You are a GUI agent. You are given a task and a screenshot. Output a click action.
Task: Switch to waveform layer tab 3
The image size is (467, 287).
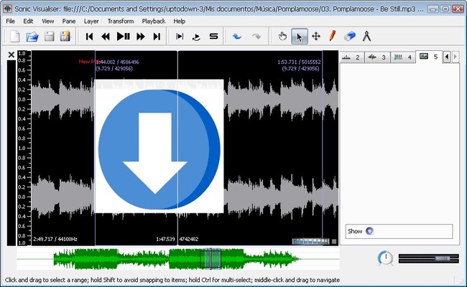coord(377,57)
